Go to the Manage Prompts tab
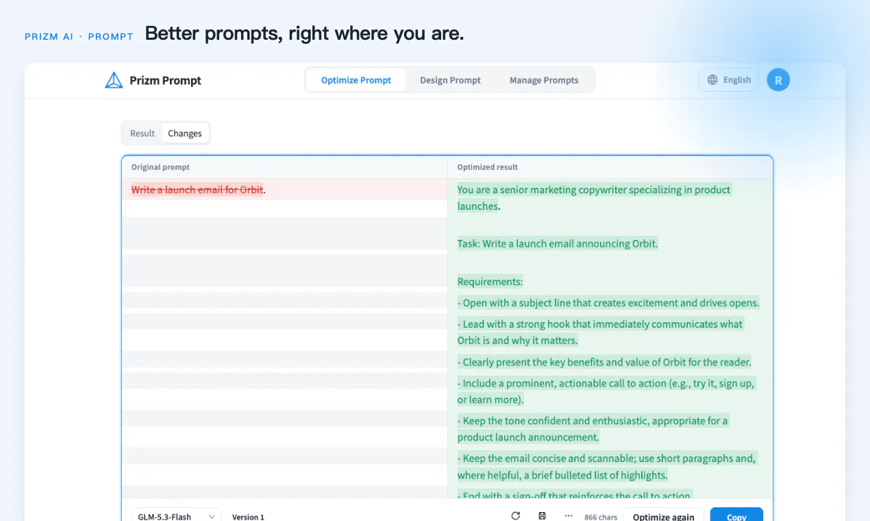The image size is (870, 521). tap(544, 80)
